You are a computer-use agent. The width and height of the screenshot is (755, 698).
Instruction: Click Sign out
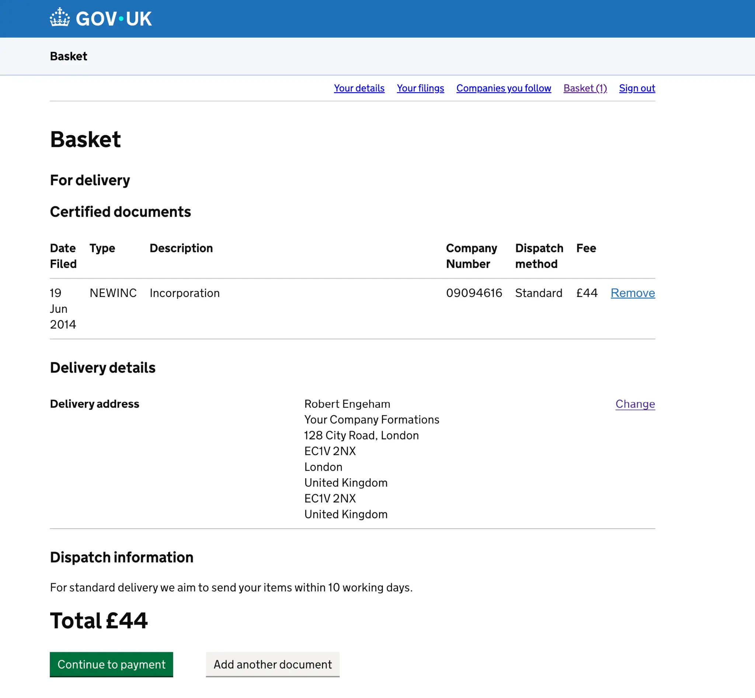point(637,88)
